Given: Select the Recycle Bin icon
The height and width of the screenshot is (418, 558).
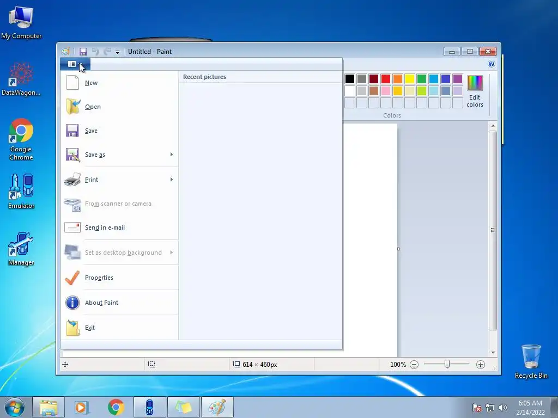Looking at the screenshot, I should pos(531,361).
